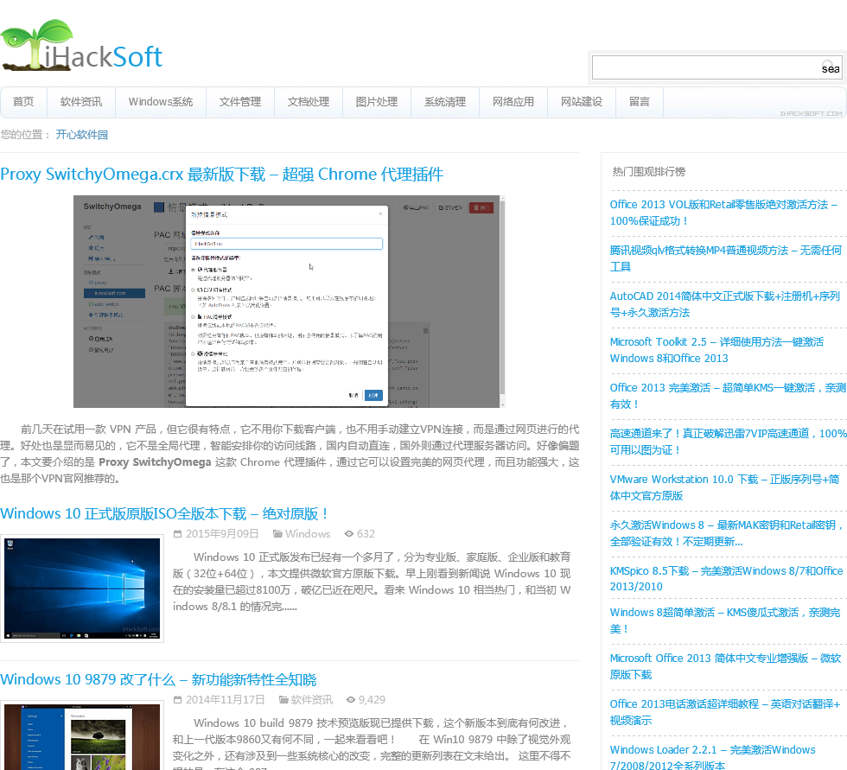The height and width of the screenshot is (770, 847).
Task: Click the Windows category link under ISO article
Action: coord(308,534)
